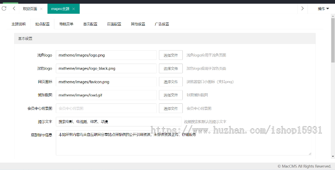
Task: Open the 操作 dropdown menu
Action: (x=323, y=9)
